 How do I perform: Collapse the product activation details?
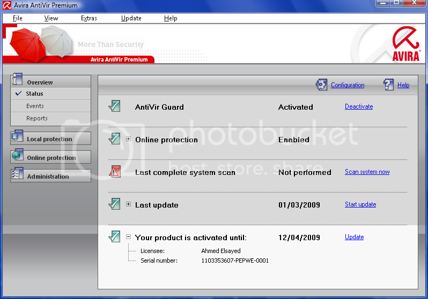click(x=129, y=237)
